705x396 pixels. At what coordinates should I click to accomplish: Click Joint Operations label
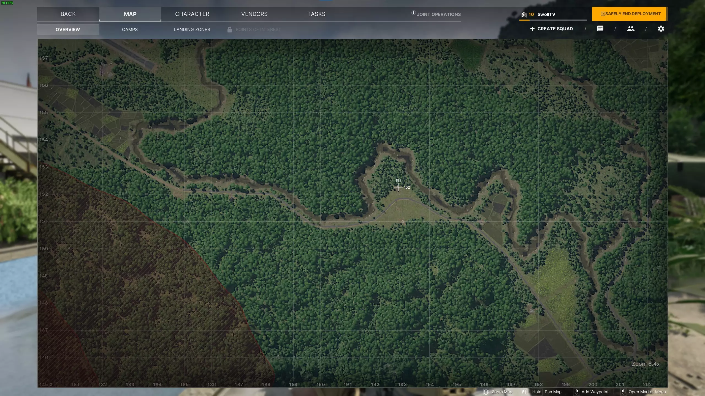click(x=439, y=14)
